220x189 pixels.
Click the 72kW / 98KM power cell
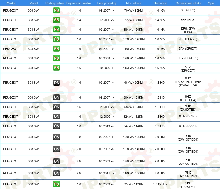tap(133, 20)
